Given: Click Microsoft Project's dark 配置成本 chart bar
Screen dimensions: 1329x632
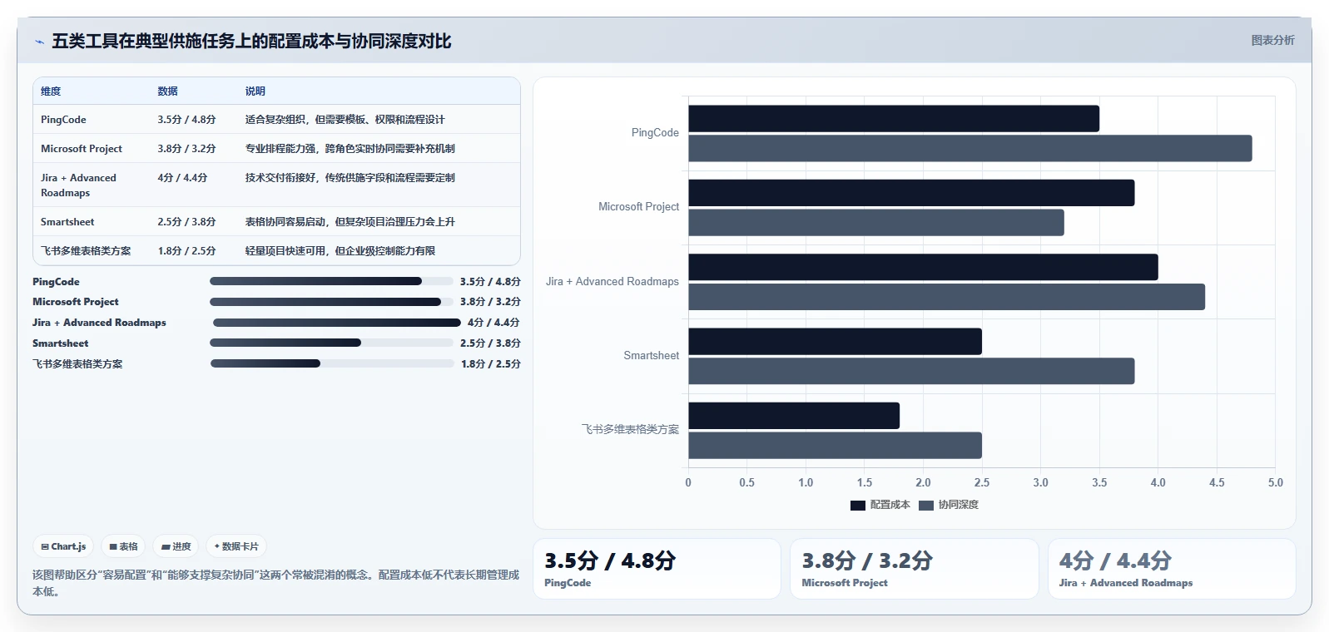Looking at the screenshot, I should pyautogui.click(x=911, y=193).
